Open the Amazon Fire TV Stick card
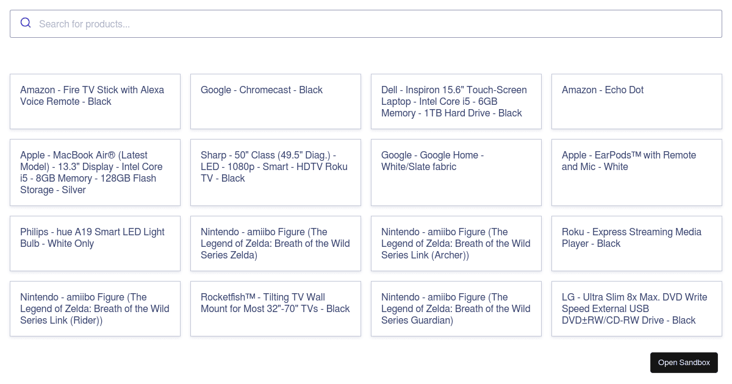 tap(95, 101)
